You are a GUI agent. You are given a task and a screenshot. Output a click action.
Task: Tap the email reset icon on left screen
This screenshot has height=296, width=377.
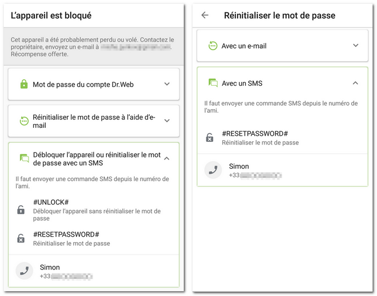[x=24, y=121]
